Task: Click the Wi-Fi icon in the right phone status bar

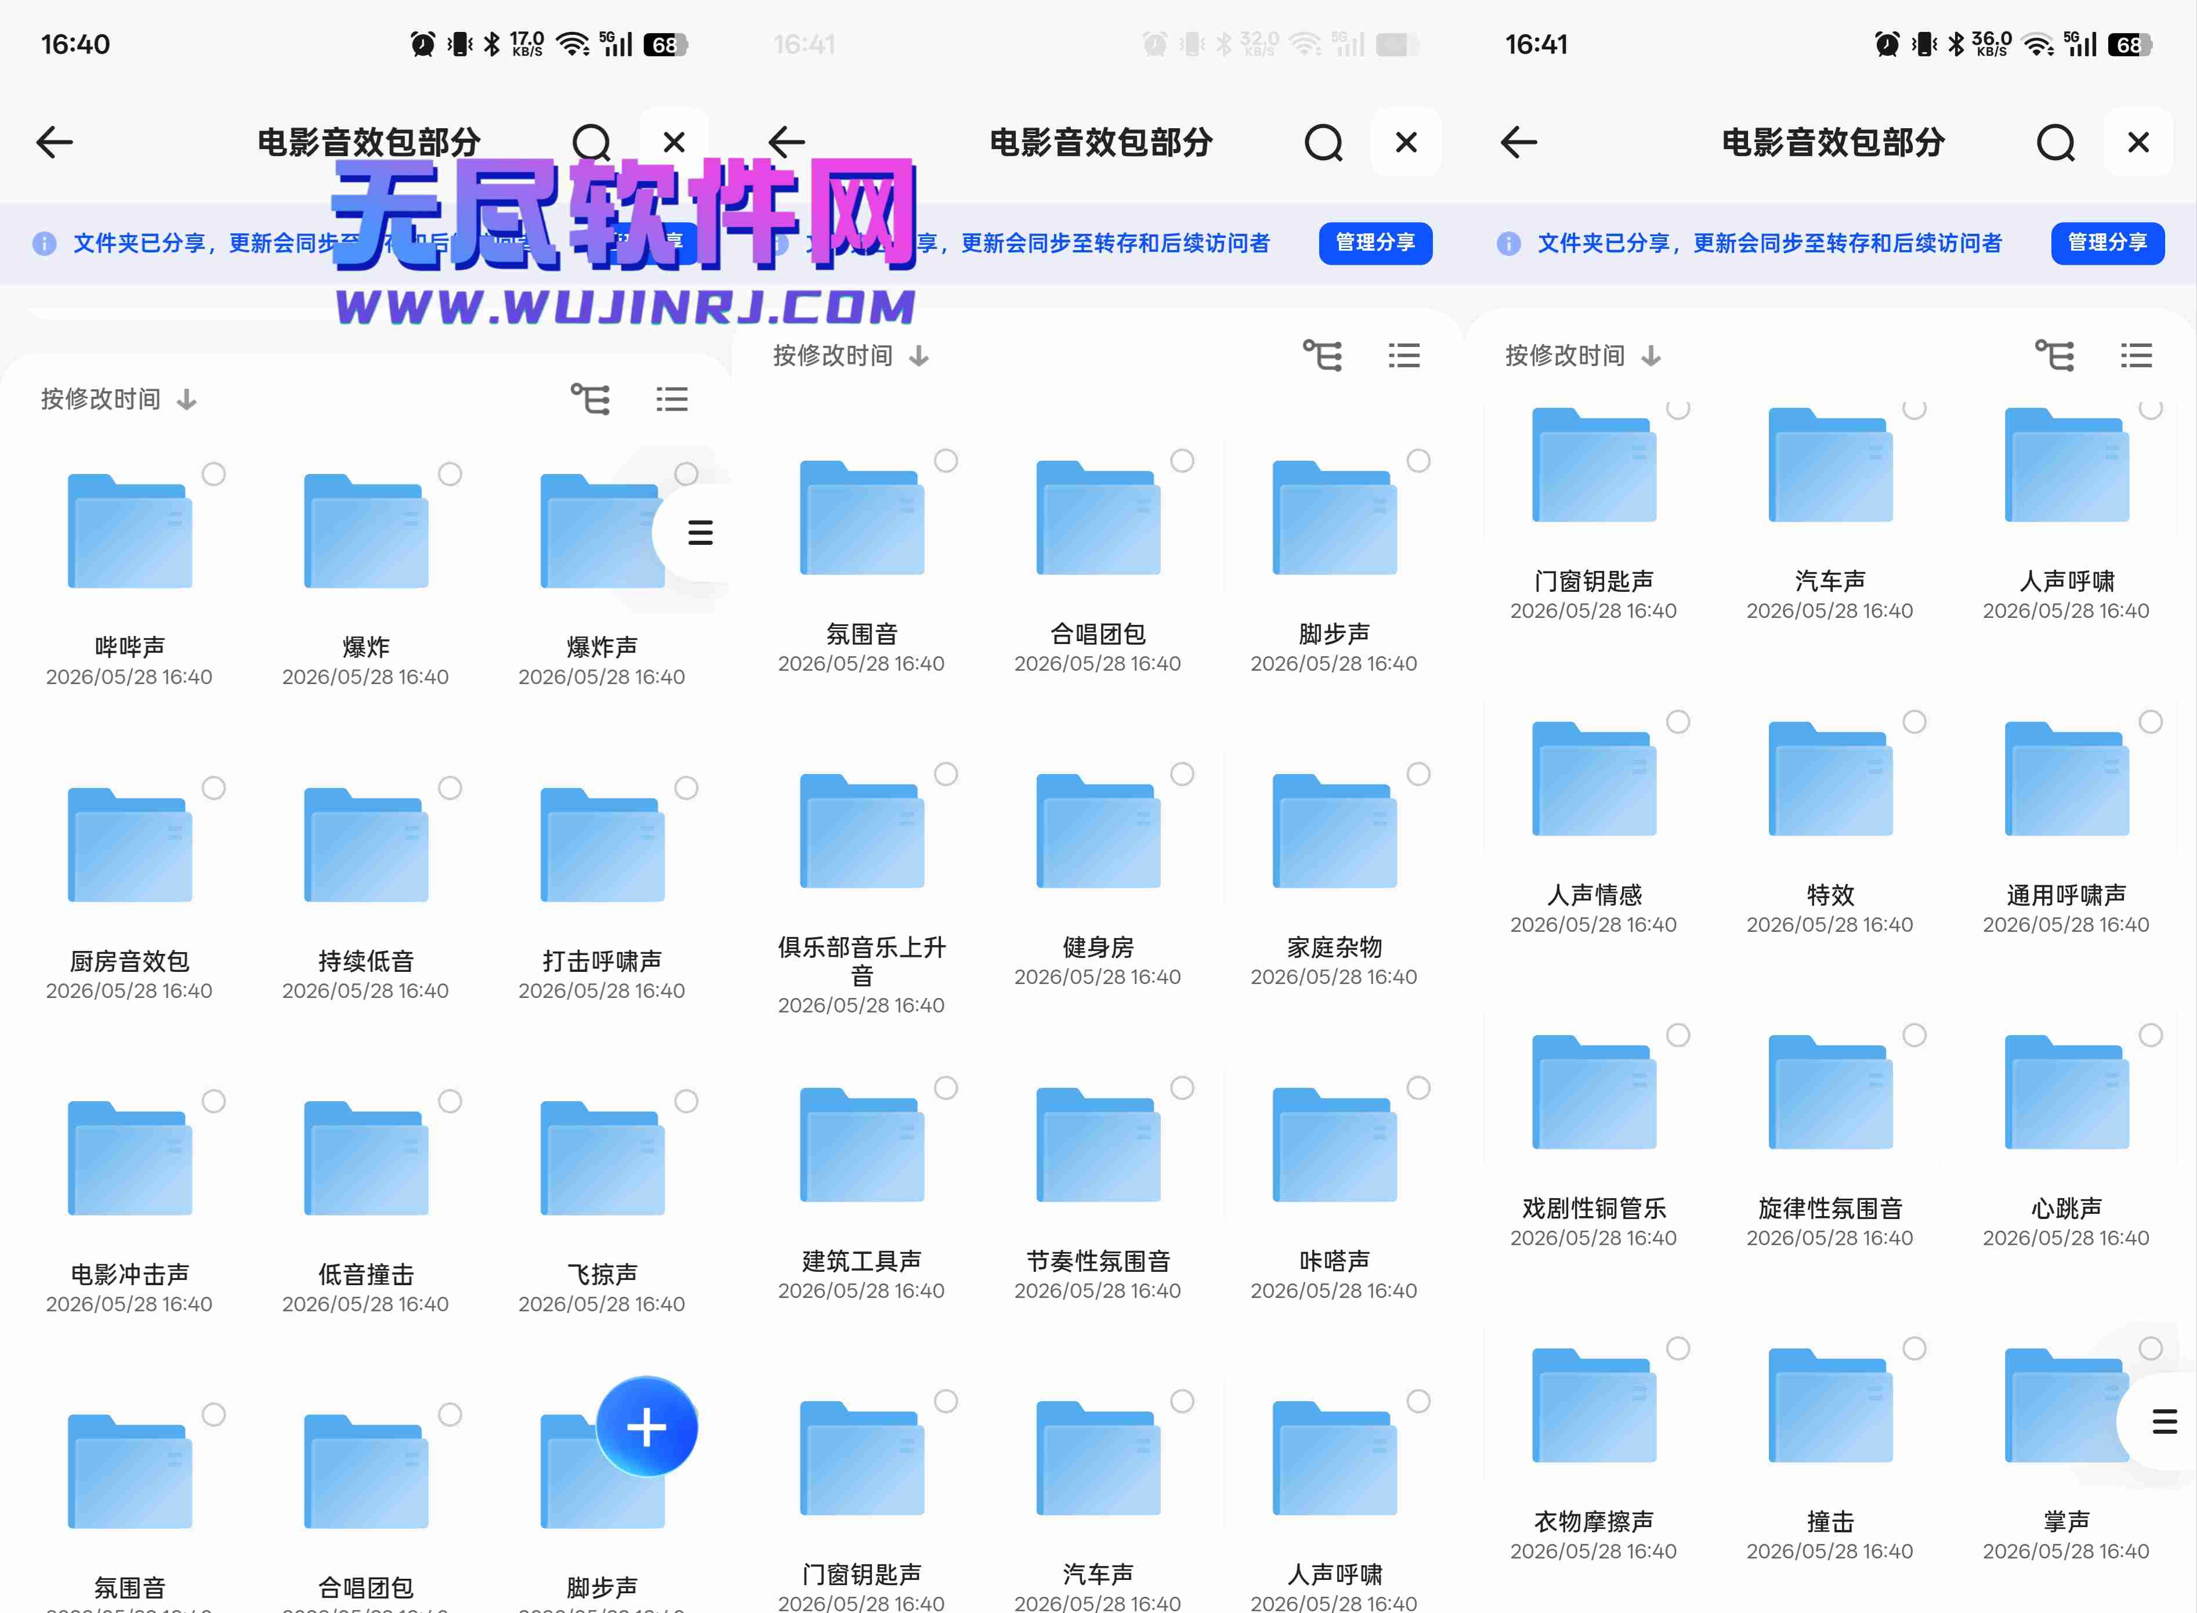Action: 2038,44
